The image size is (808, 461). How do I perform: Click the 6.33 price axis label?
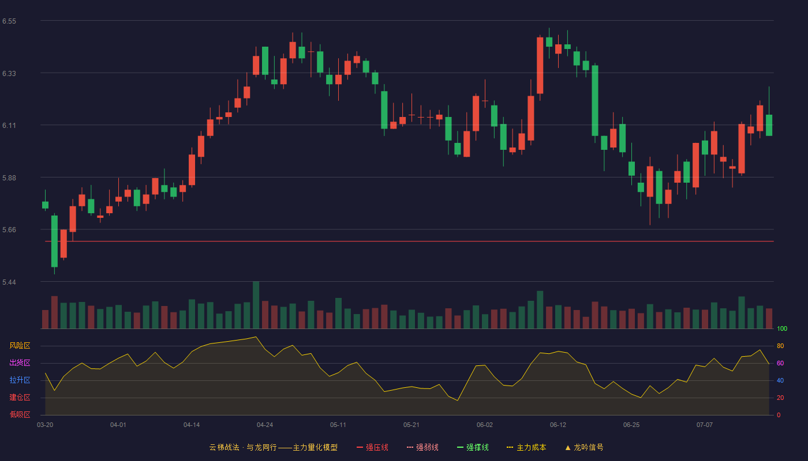click(9, 74)
